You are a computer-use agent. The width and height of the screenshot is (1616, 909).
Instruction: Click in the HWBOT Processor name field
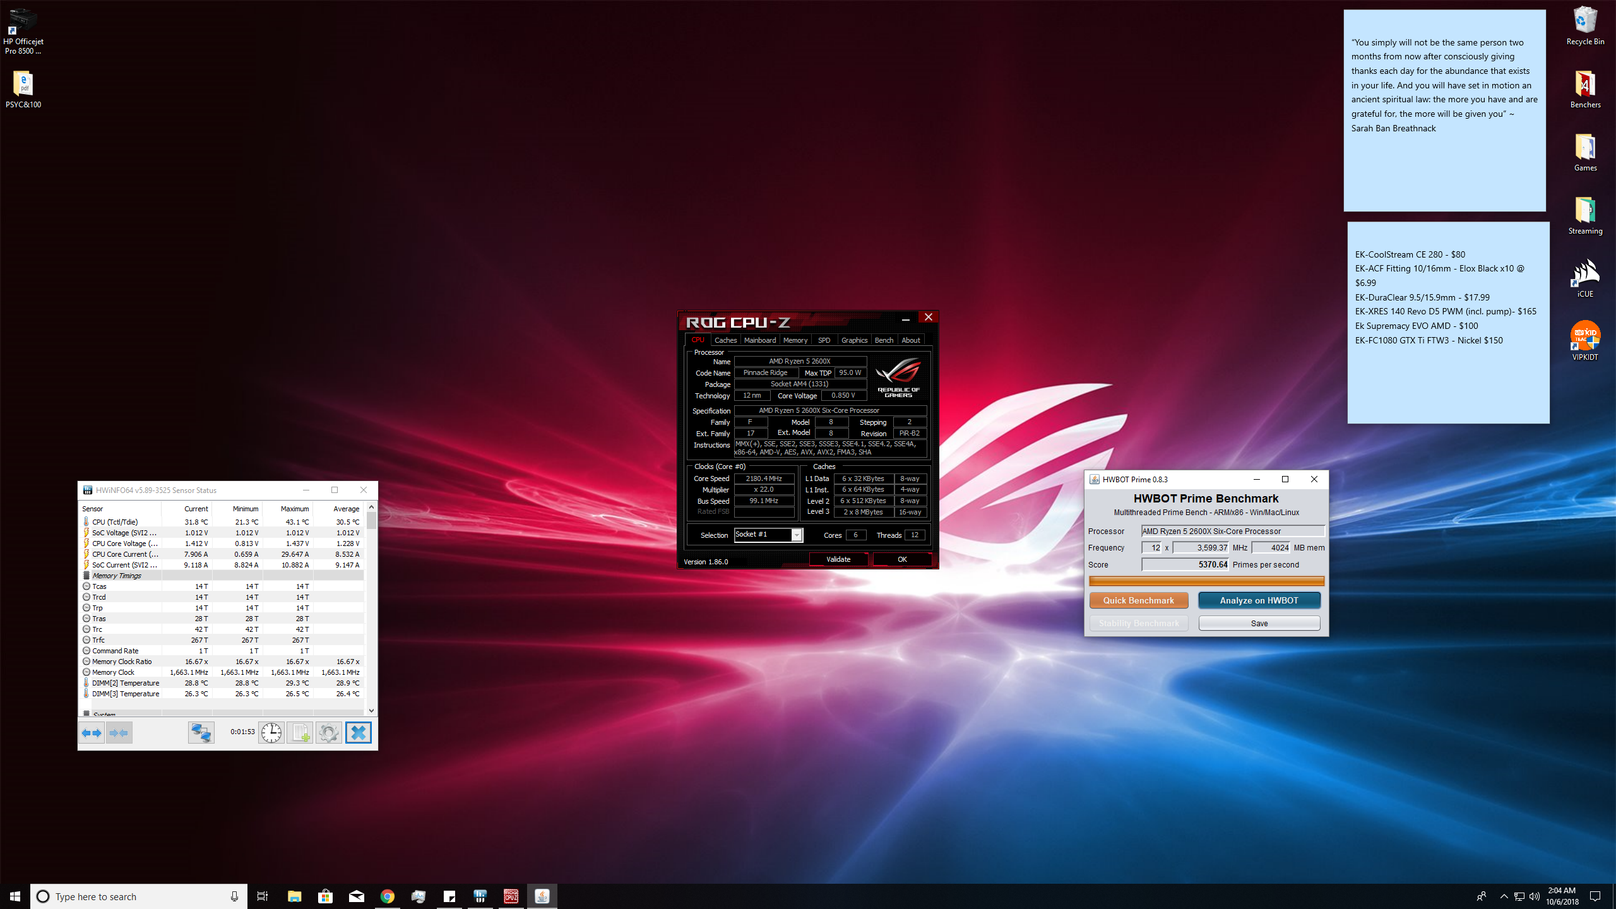pyautogui.click(x=1233, y=531)
